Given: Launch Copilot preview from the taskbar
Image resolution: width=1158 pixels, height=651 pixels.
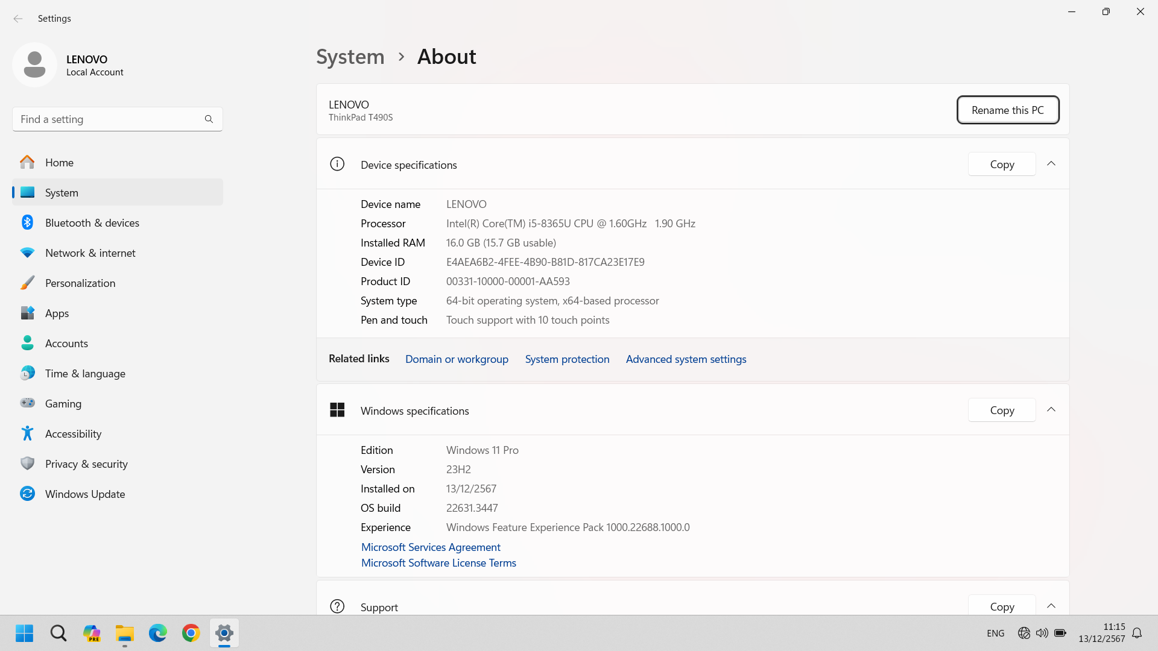Looking at the screenshot, I should [x=92, y=633].
